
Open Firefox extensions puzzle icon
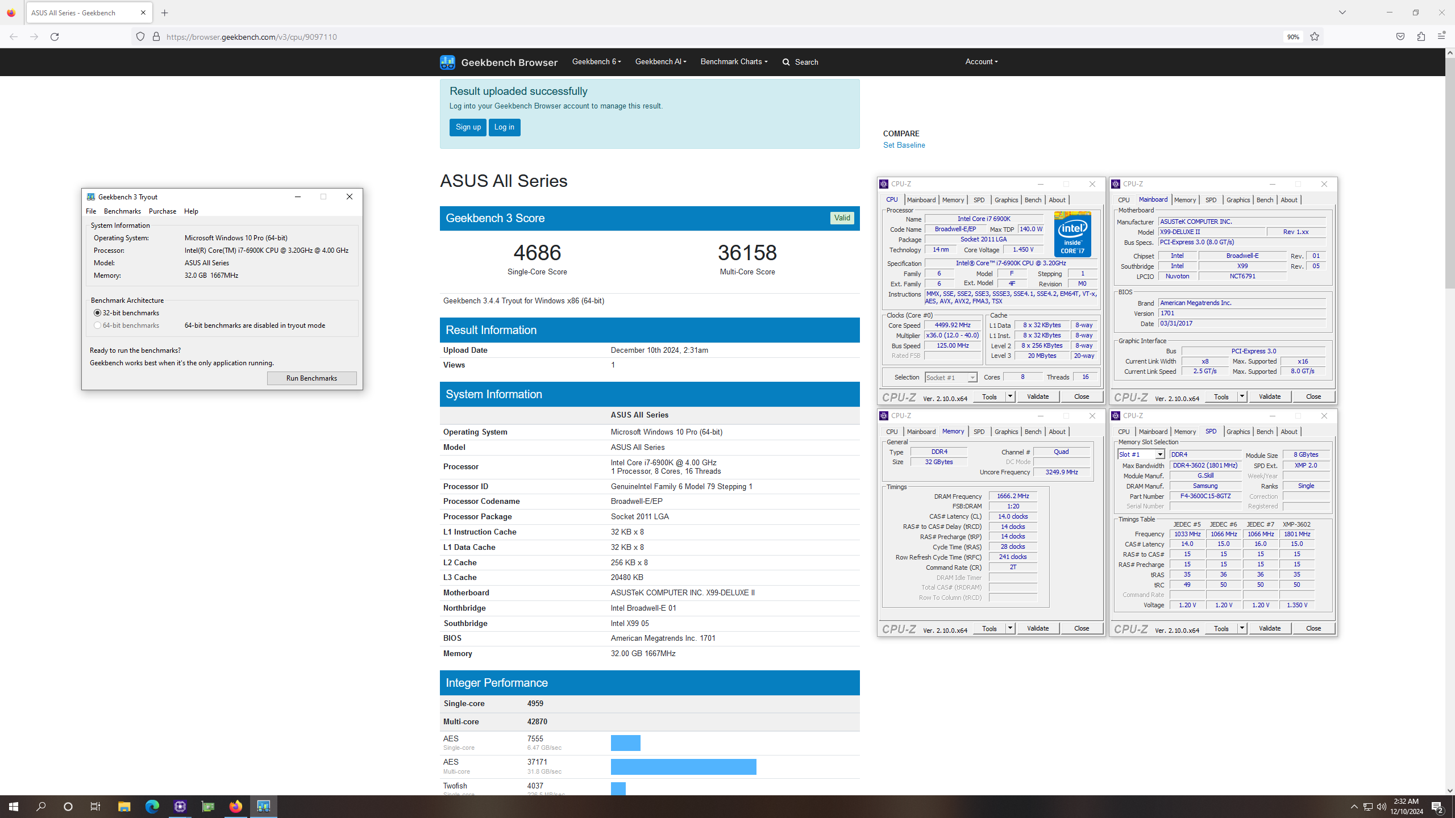(1421, 37)
